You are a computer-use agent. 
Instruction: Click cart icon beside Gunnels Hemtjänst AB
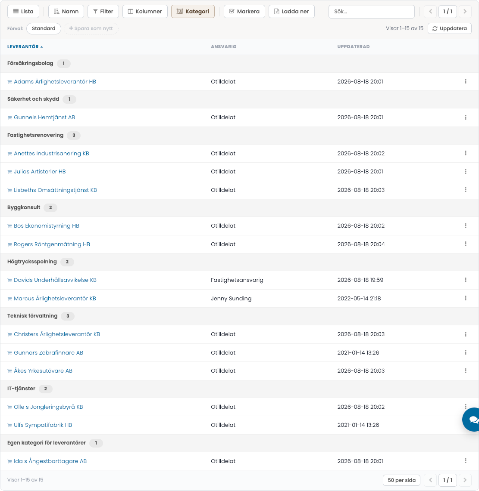(x=10, y=118)
